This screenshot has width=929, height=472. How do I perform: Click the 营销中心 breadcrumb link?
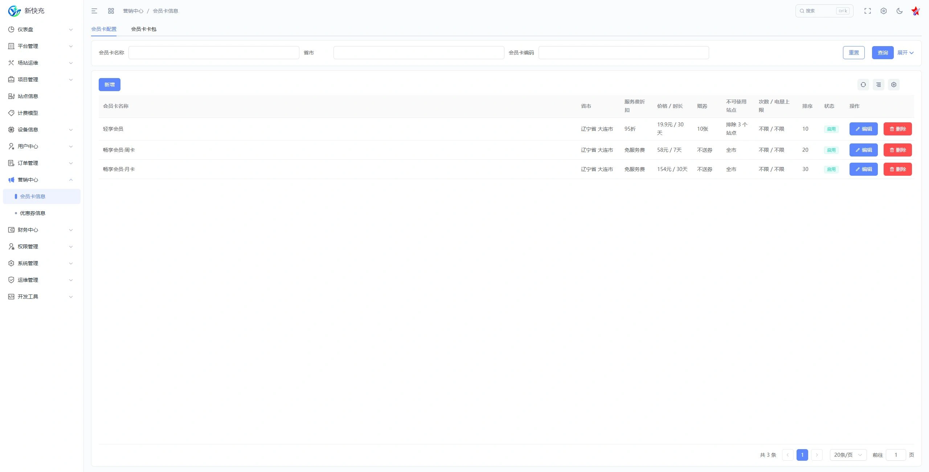[133, 11]
